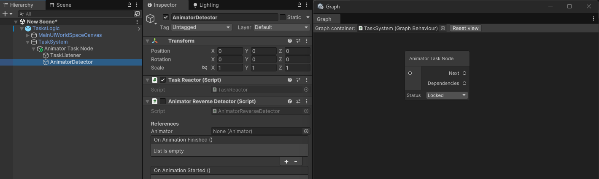Viewport: 599px width, 179px height.
Task: Open Status dropdown showing Locked
Action: (x=447, y=95)
